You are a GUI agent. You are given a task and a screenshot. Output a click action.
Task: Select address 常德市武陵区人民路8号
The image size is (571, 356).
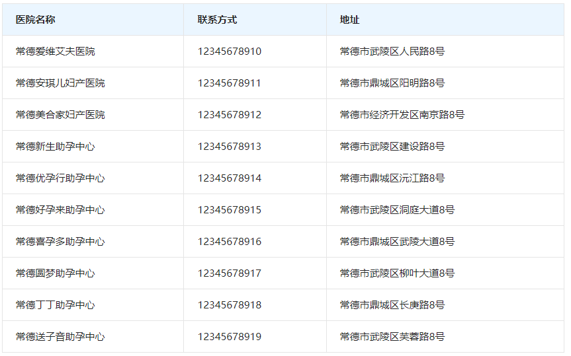pos(392,52)
